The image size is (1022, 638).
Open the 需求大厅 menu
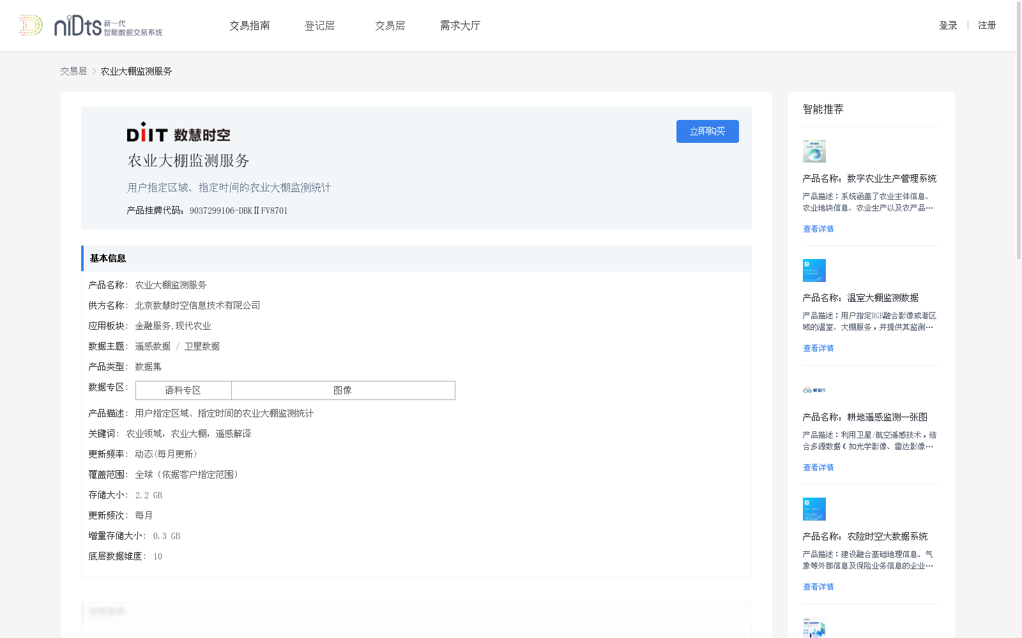pyautogui.click(x=460, y=26)
